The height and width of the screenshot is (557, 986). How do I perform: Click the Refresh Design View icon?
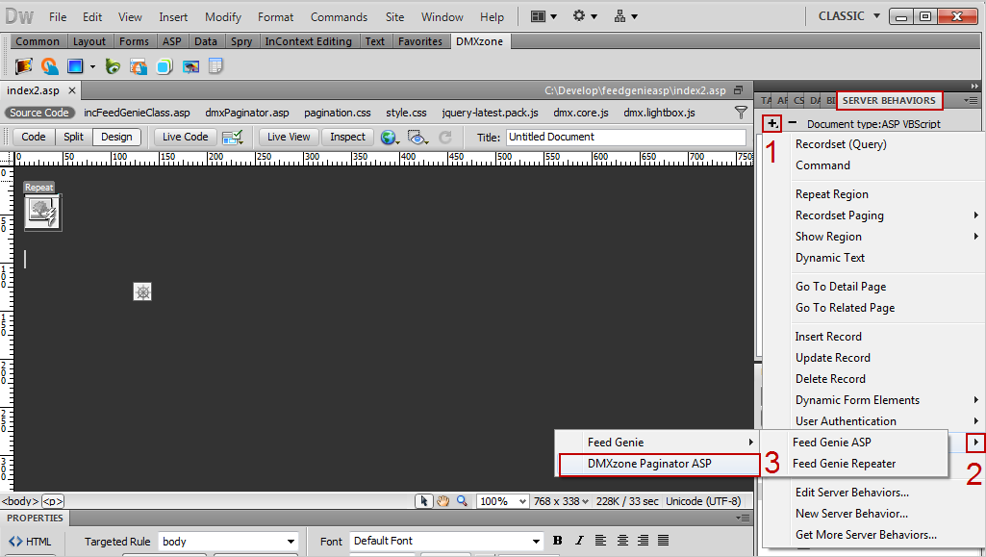tap(445, 137)
